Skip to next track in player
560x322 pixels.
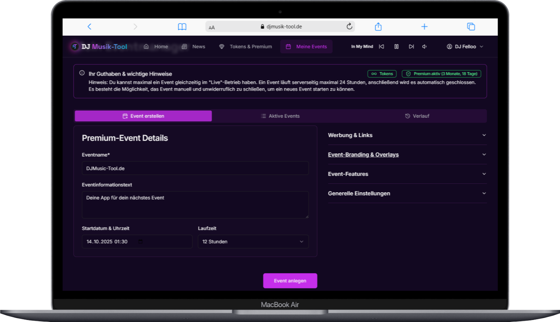[411, 47]
